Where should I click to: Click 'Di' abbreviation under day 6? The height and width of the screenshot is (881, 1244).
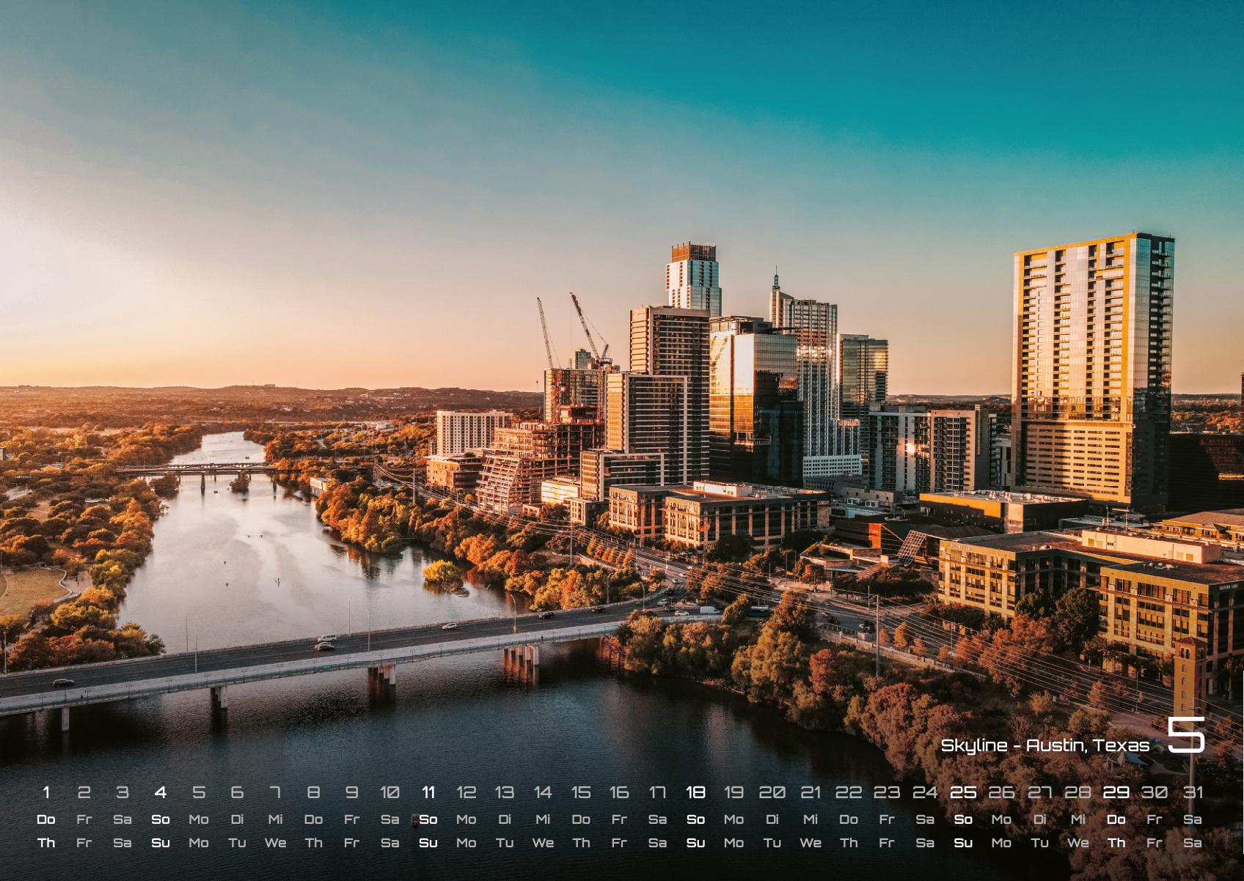(237, 819)
